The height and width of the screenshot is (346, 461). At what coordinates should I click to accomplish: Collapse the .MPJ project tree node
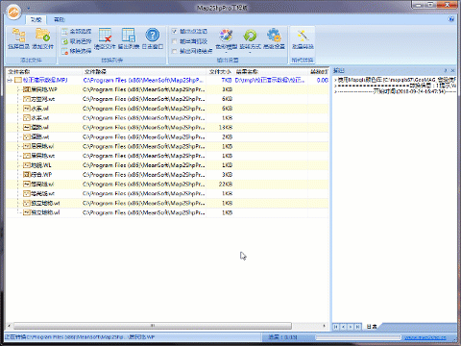(x=10, y=80)
